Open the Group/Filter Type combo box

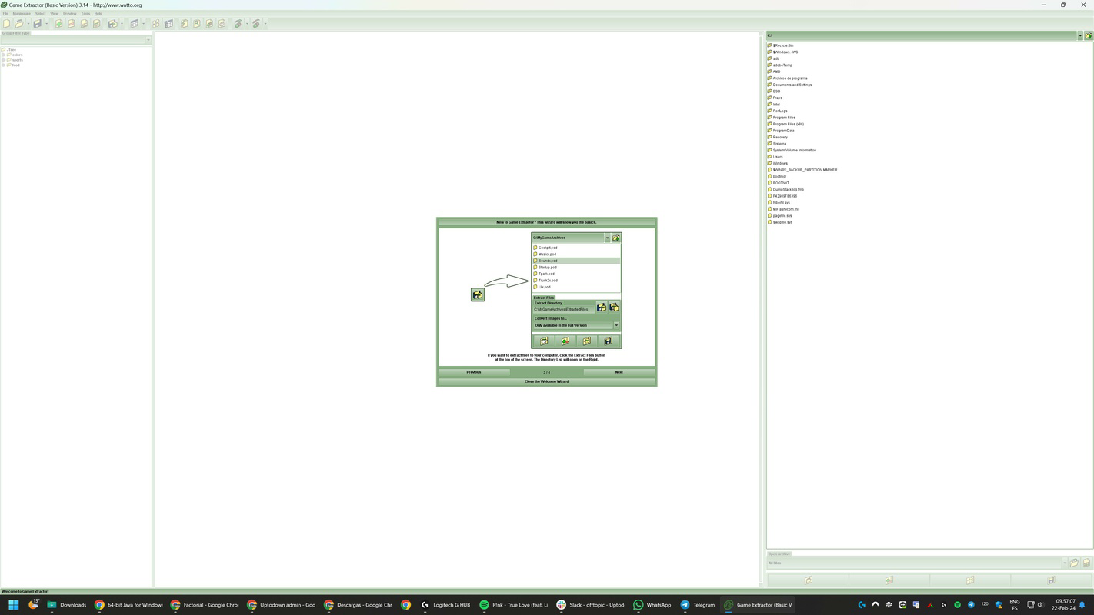tap(76, 40)
